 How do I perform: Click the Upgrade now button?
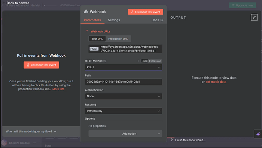[x=243, y=5]
